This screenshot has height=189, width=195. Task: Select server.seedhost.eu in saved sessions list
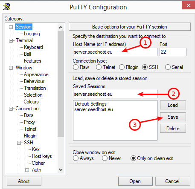pos(93,109)
